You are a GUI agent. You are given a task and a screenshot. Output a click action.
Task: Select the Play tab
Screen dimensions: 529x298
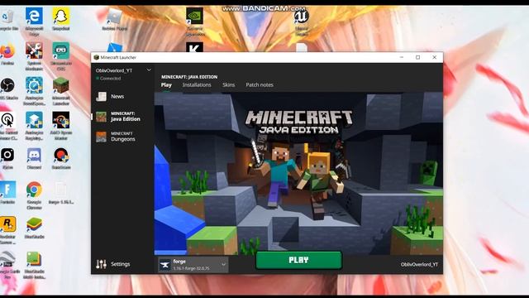166,84
